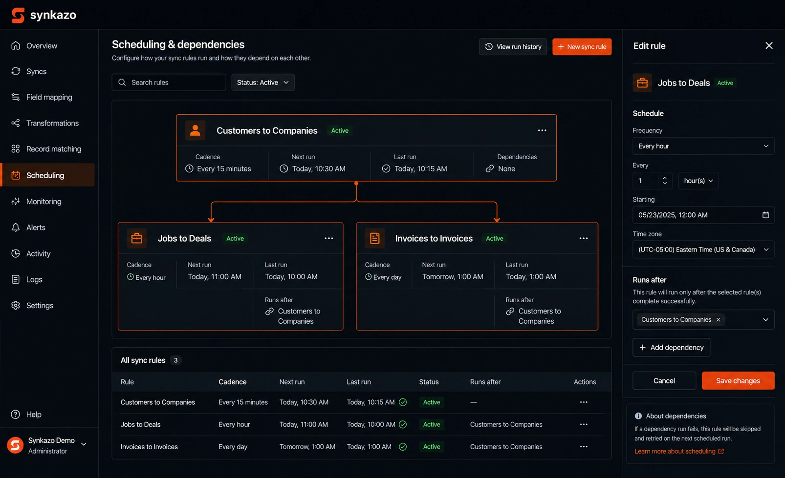Viewport: 785px width, 478px height.
Task: Click the Active badge in Edit rule panel
Action: coord(725,83)
